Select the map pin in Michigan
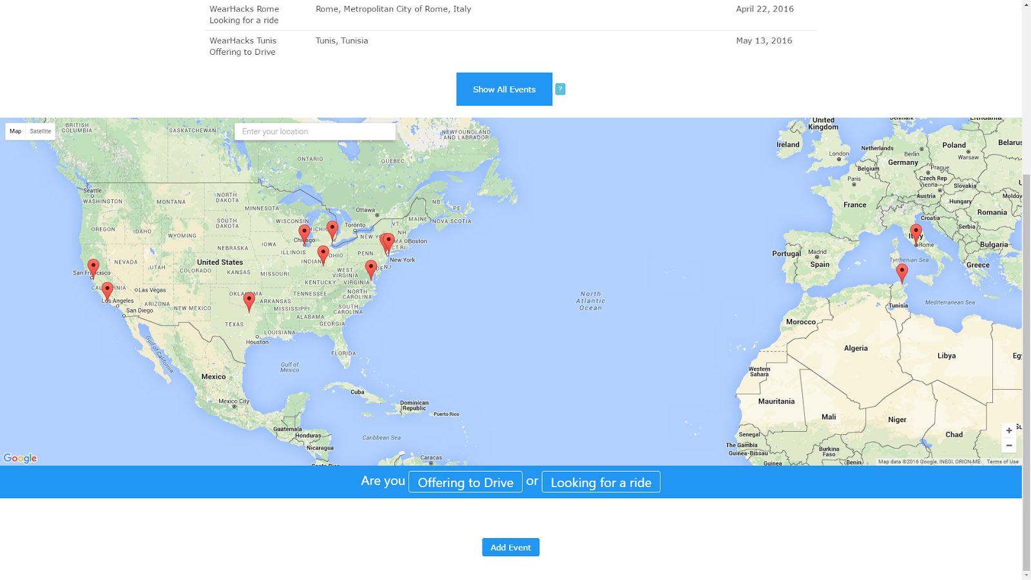 click(332, 229)
